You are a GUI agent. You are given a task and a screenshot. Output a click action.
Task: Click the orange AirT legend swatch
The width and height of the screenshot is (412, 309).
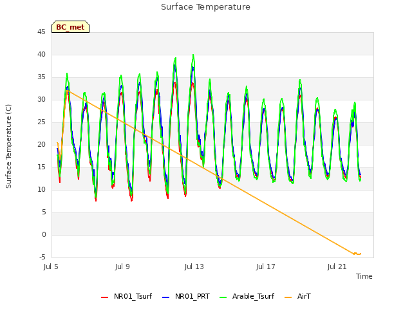(288, 297)
